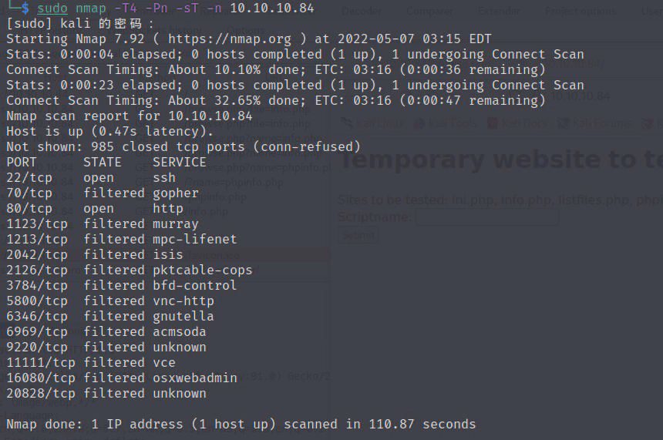This screenshot has width=663, height=440.
Task: Open the Extender tab
Action: tap(499, 12)
